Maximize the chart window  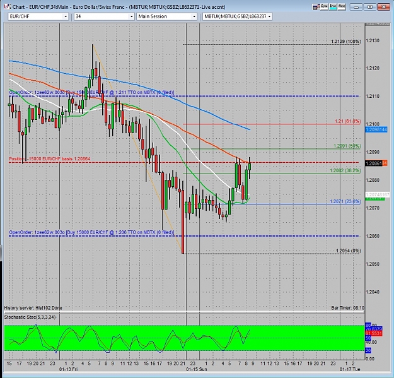point(369,7)
